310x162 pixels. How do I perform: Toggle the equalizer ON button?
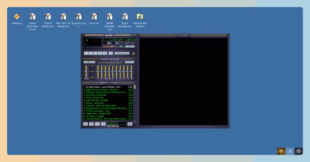click(x=86, y=62)
